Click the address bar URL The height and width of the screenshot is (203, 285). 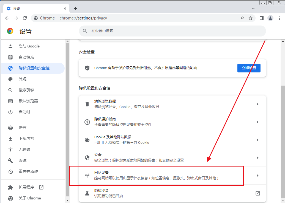pyautogui.click(x=83, y=18)
